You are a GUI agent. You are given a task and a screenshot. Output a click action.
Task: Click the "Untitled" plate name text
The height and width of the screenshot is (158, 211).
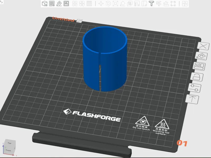63,19
